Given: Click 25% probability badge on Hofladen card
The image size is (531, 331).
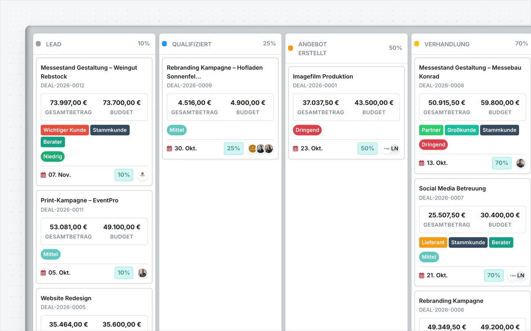Looking at the screenshot, I should pyautogui.click(x=234, y=149).
